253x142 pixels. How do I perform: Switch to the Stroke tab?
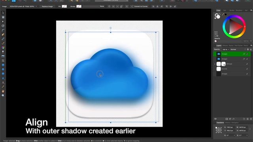(x=232, y=10)
